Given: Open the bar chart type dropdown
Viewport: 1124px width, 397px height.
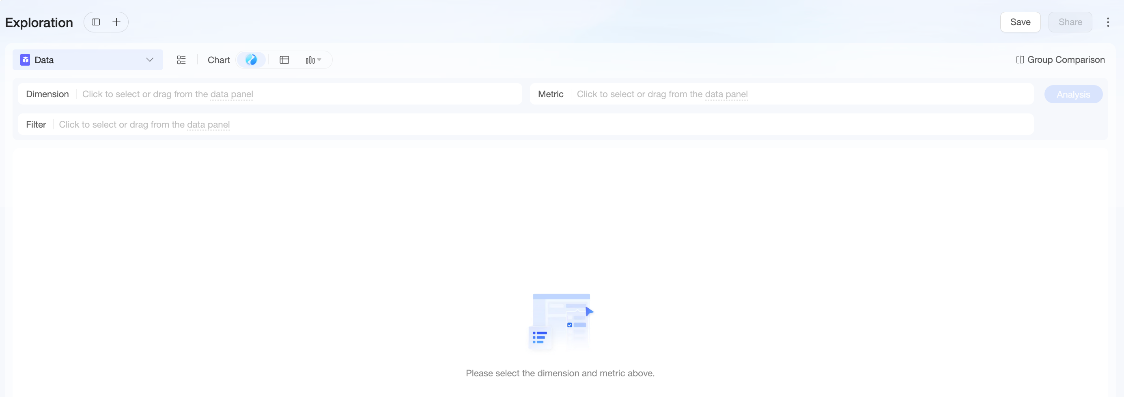Looking at the screenshot, I should point(313,60).
